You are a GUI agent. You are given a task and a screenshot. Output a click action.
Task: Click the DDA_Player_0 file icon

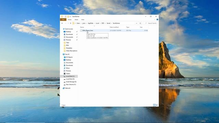pyautogui.click(x=81, y=30)
